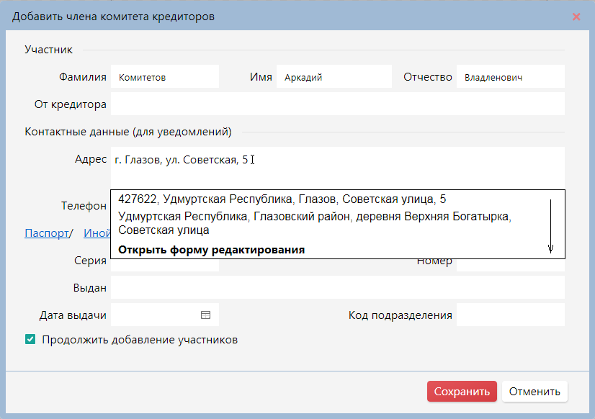This screenshot has width=595, height=419.
Task: Click the passport Номер field
Action: pos(510,264)
